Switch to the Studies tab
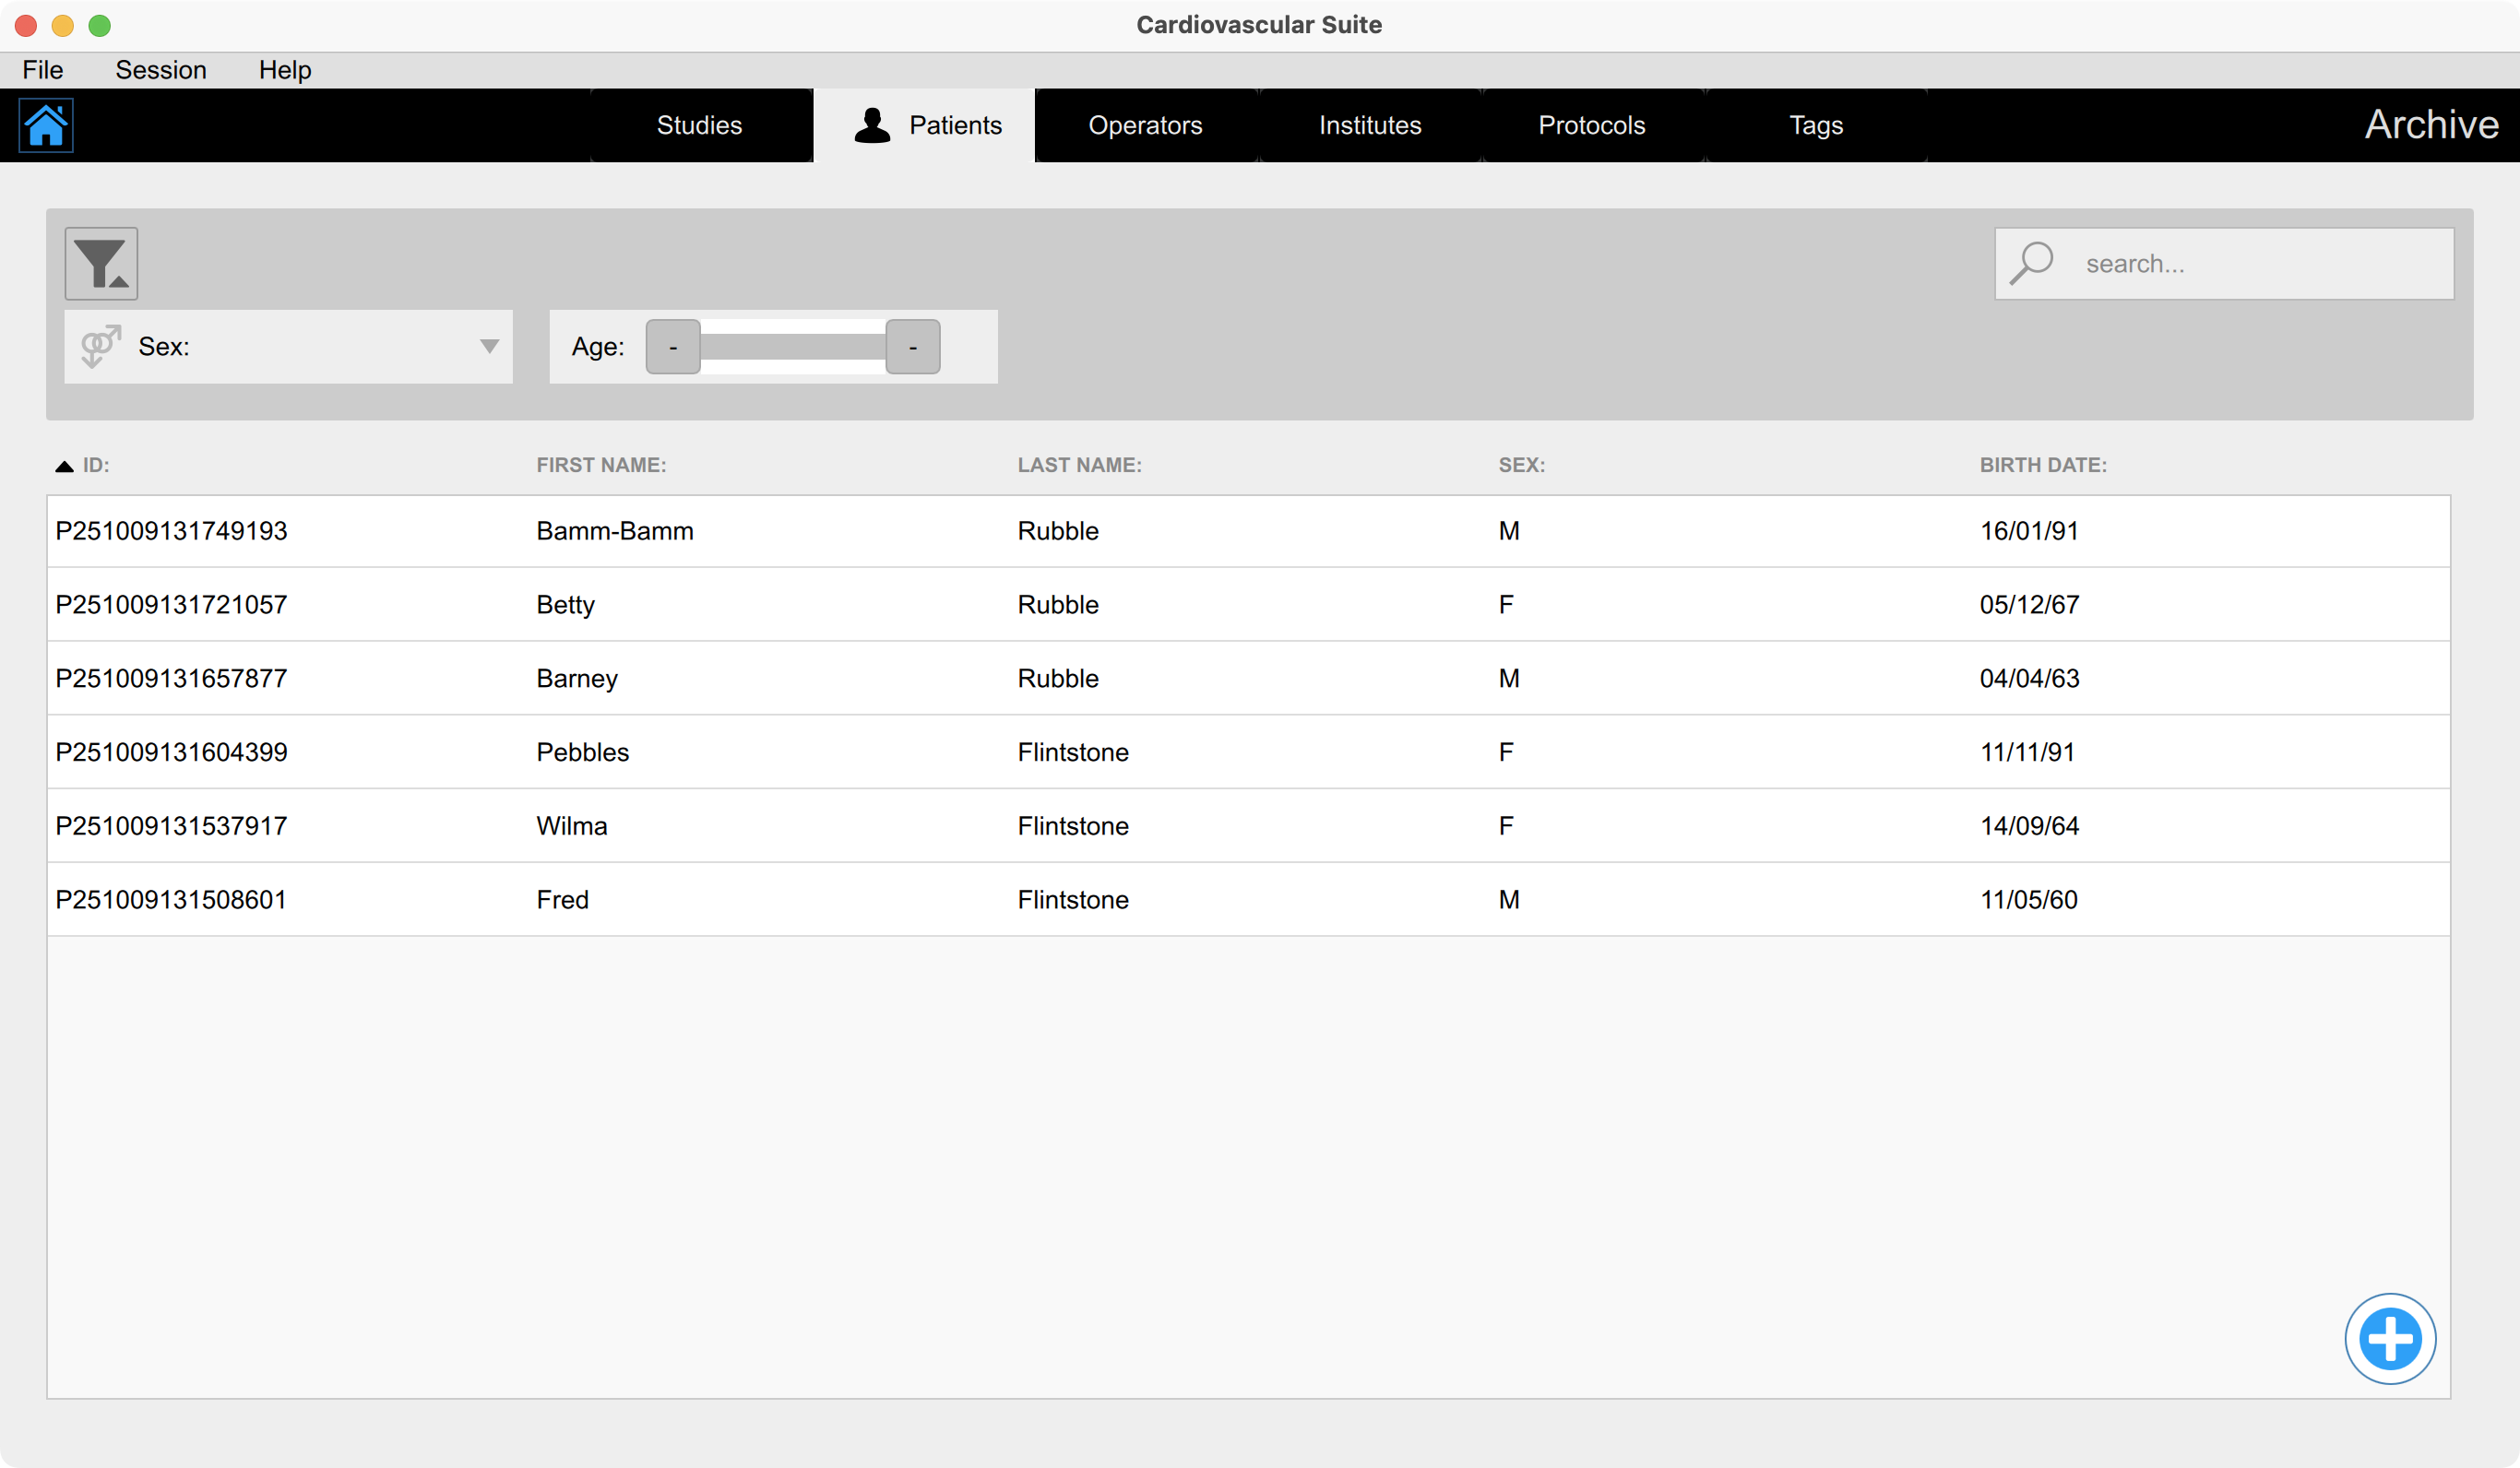This screenshot has height=1468, width=2520. [699, 125]
